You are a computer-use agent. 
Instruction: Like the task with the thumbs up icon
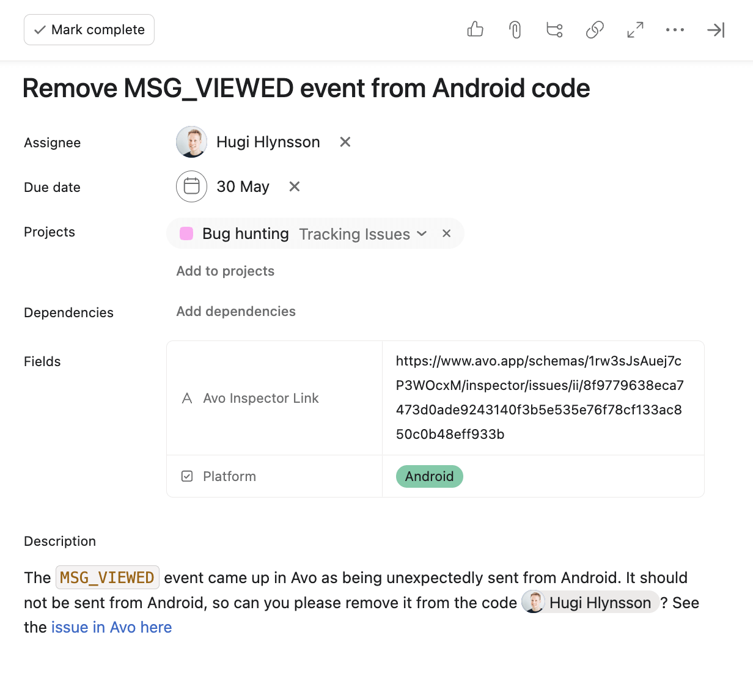[x=475, y=29]
